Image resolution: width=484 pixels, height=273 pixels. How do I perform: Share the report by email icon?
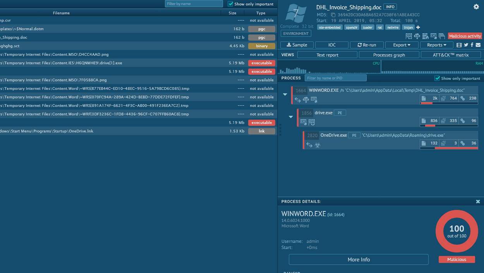pyautogui.click(x=478, y=45)
